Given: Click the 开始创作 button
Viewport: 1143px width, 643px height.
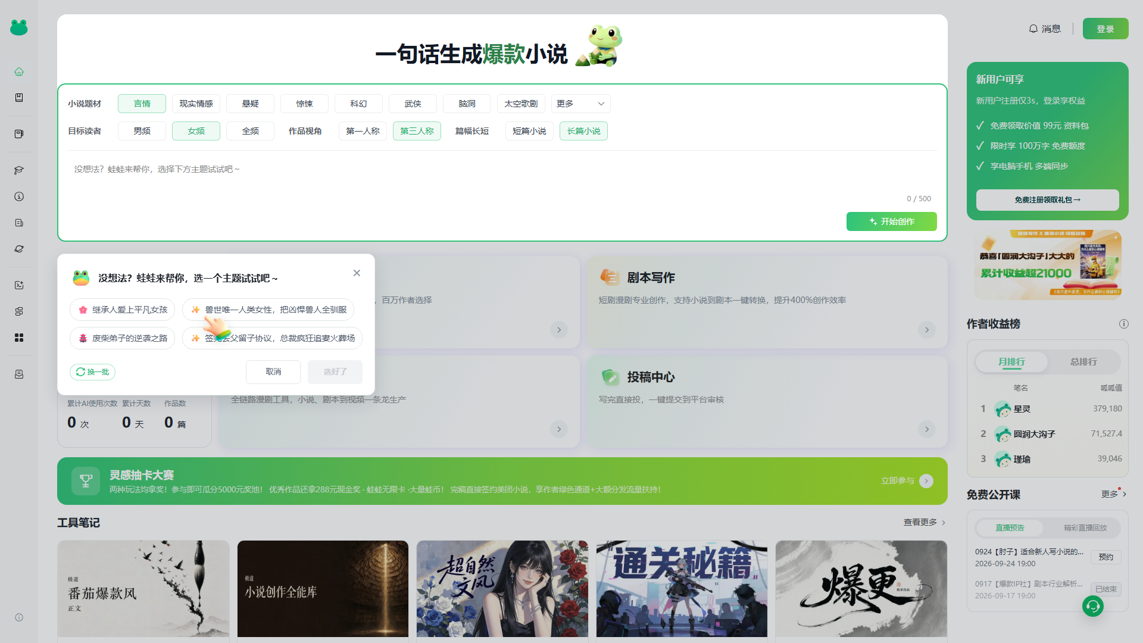Looking at the screenshot, I should 891,221.
